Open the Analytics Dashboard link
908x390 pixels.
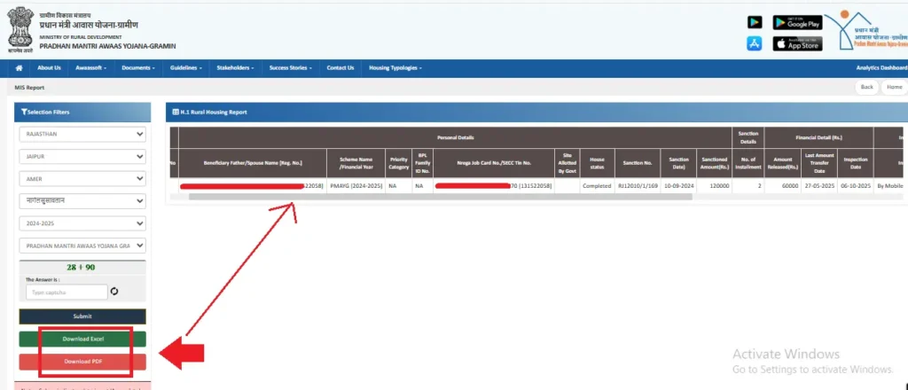click(881, 67)
